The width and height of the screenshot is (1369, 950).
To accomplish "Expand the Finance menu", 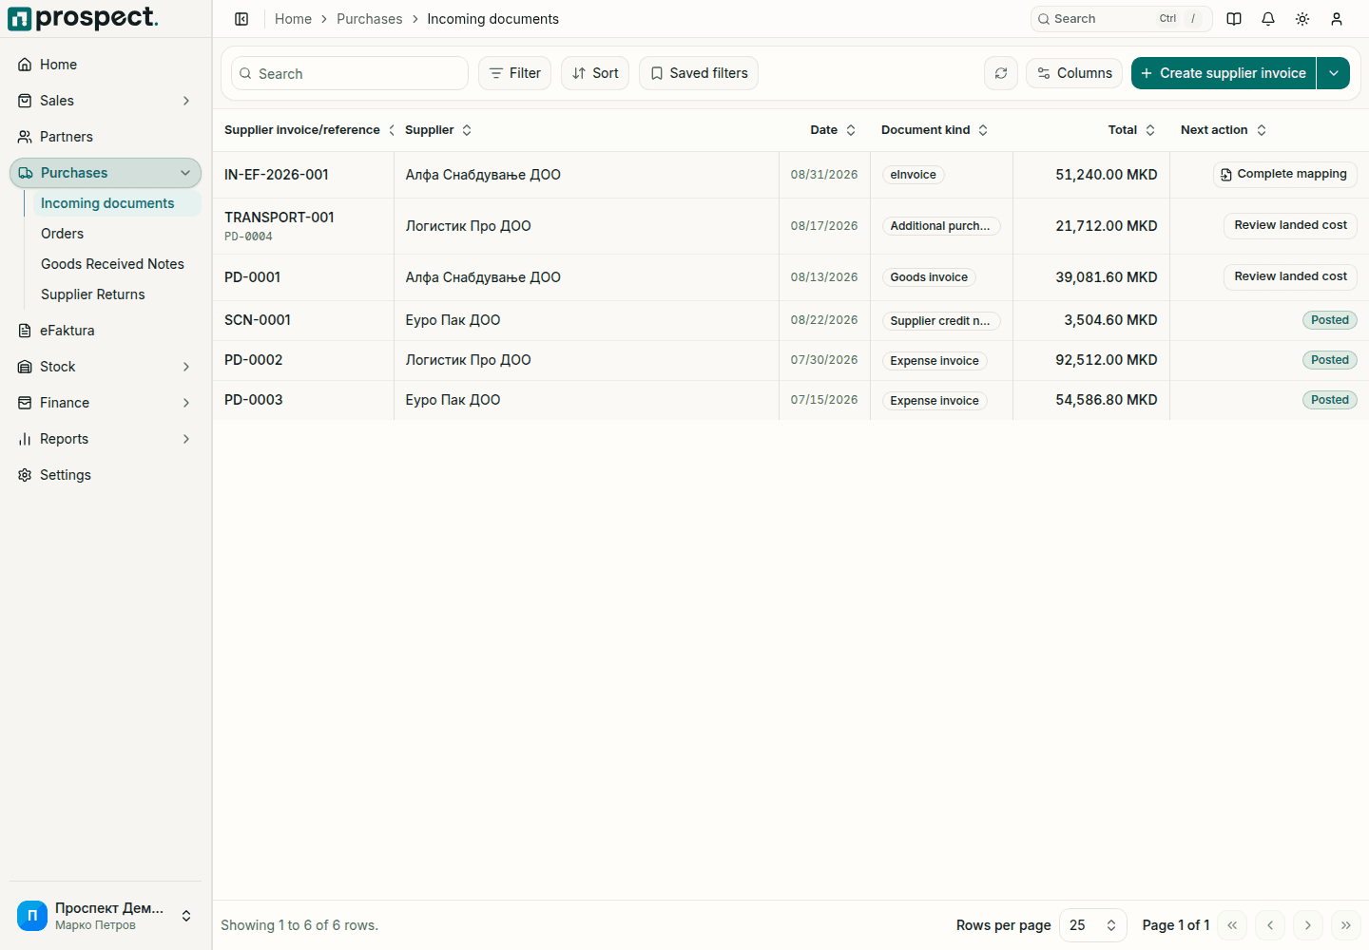I will 106,403.
